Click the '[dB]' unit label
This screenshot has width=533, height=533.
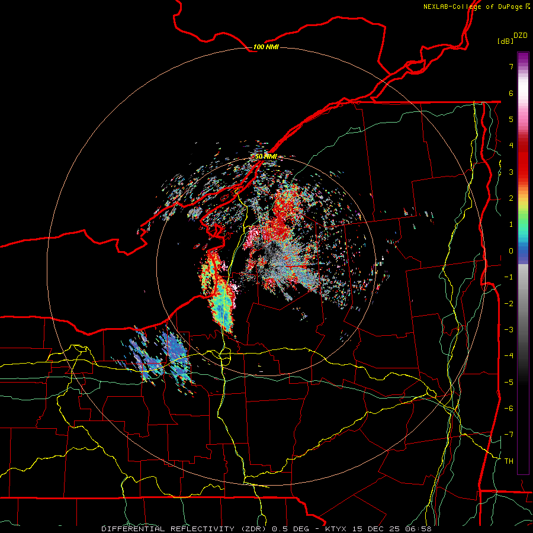505,41
